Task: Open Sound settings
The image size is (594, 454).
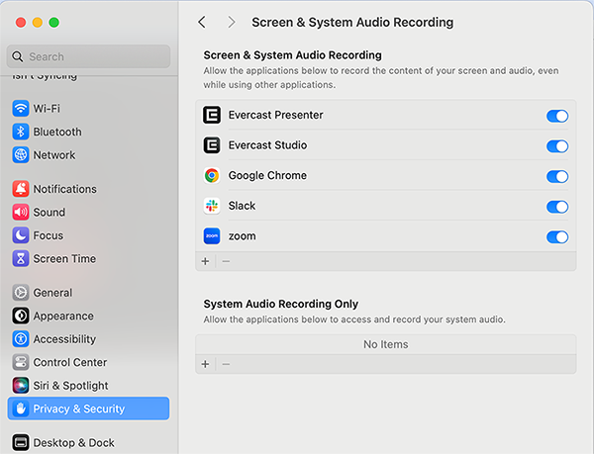Action: point(88,213)
